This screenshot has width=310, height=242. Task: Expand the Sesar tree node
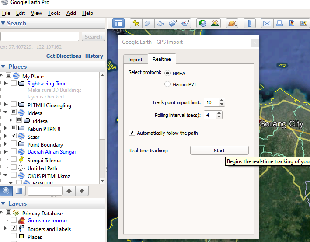coord(6,136)
